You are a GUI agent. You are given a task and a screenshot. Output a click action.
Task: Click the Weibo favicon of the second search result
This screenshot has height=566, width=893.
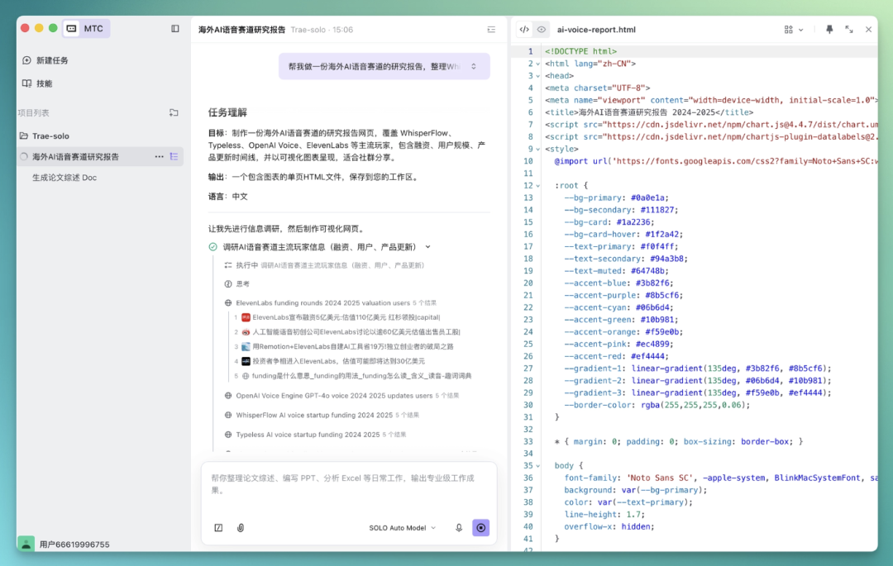click(x=246, y=331)
